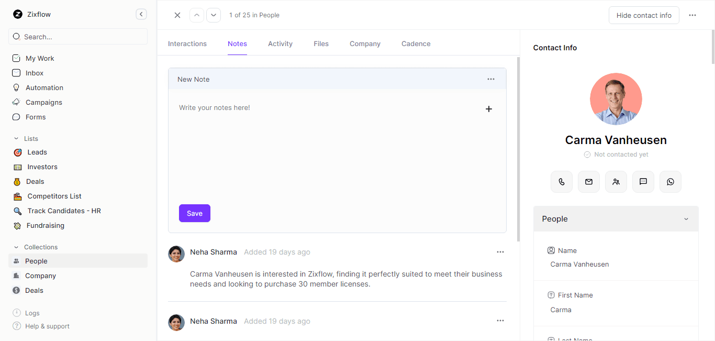Open the email icon on contact card
Image resolution: width=715 pixels, height=341 pixels.
(589, 182)
